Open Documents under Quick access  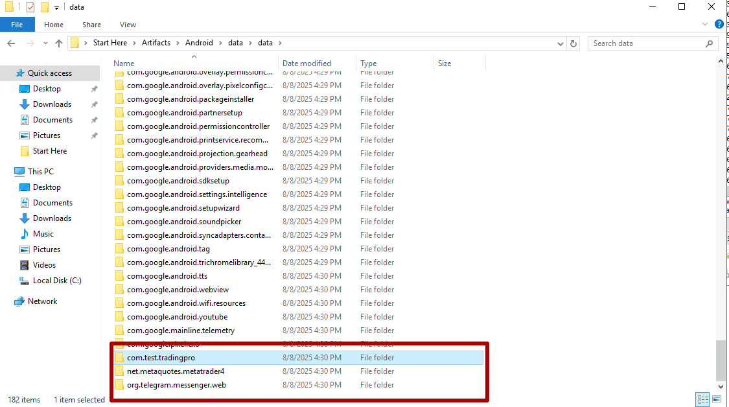pyautogui.click(x=52, y=119)
